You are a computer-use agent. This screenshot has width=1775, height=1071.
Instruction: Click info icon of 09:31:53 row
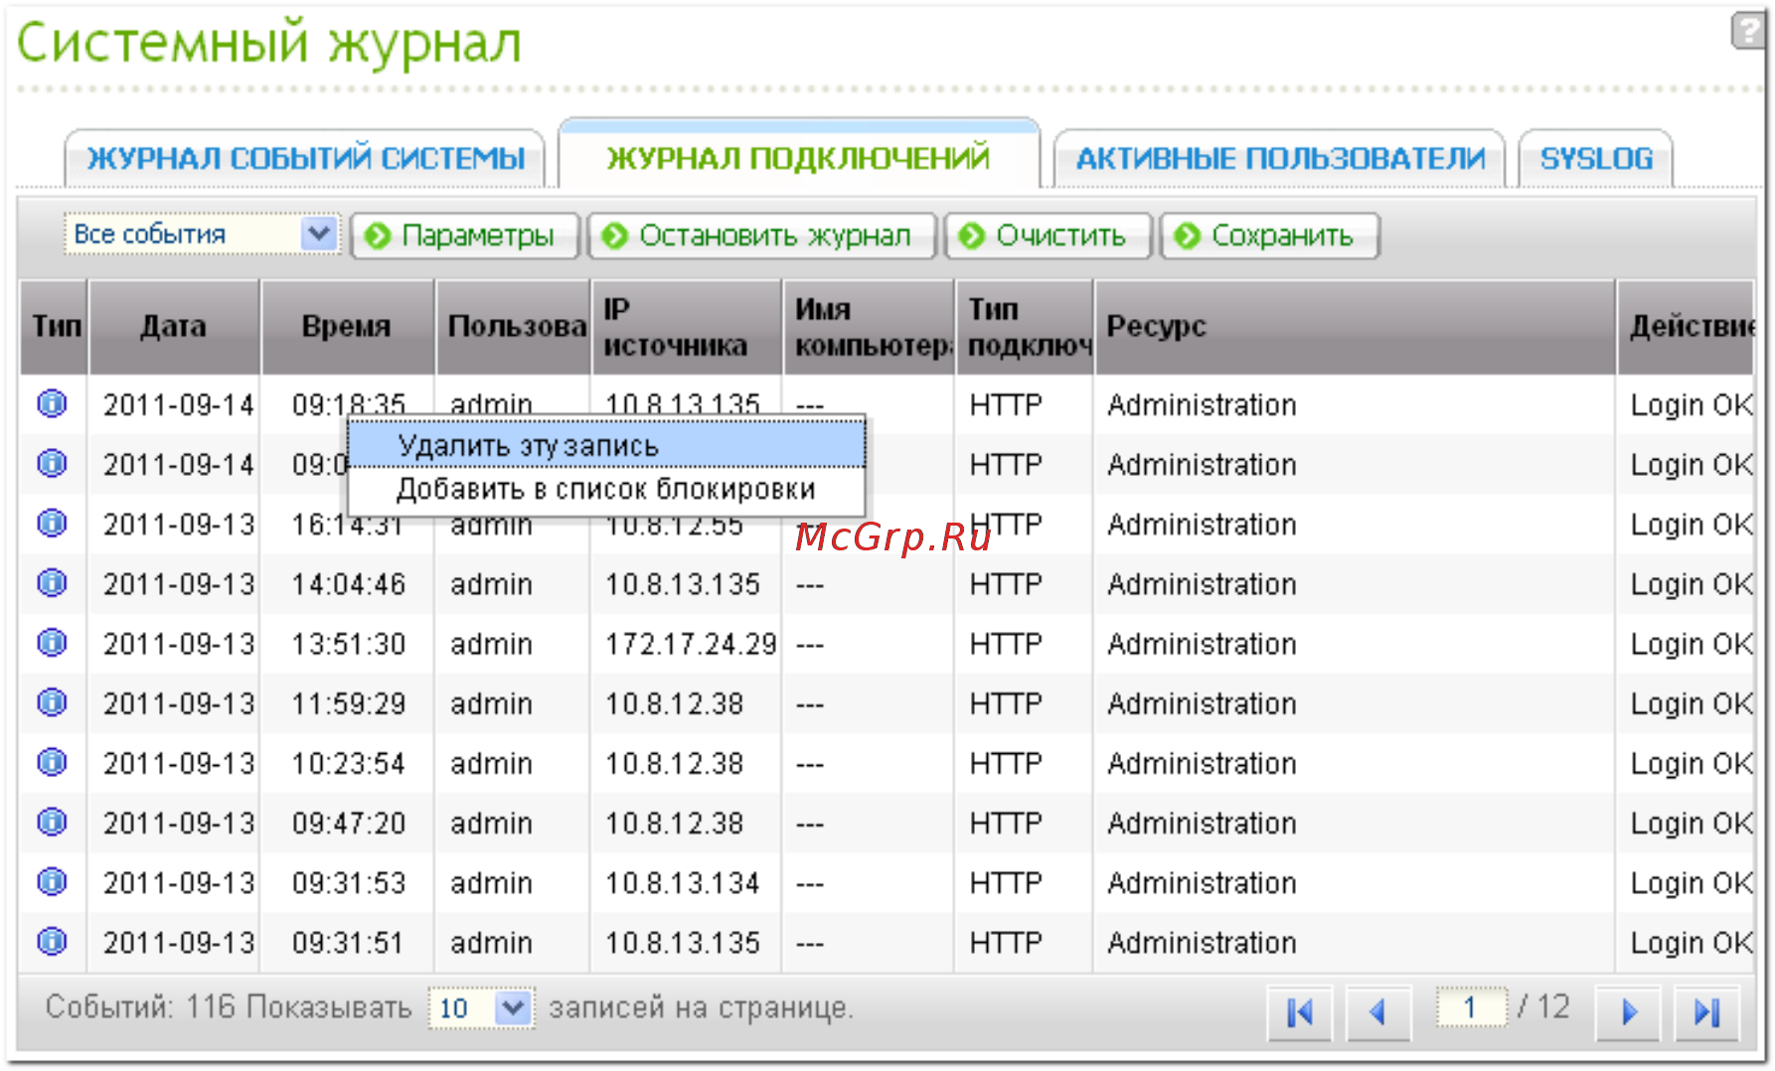(52, 881)
